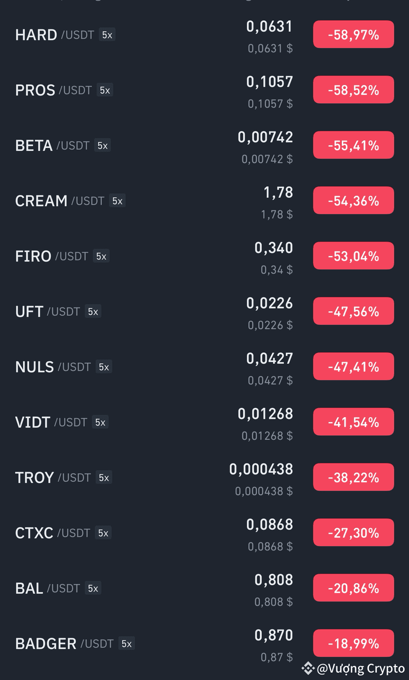
Task: Click the 5x leverage tag beside CREAM
Action: click(x=117, y=201)
